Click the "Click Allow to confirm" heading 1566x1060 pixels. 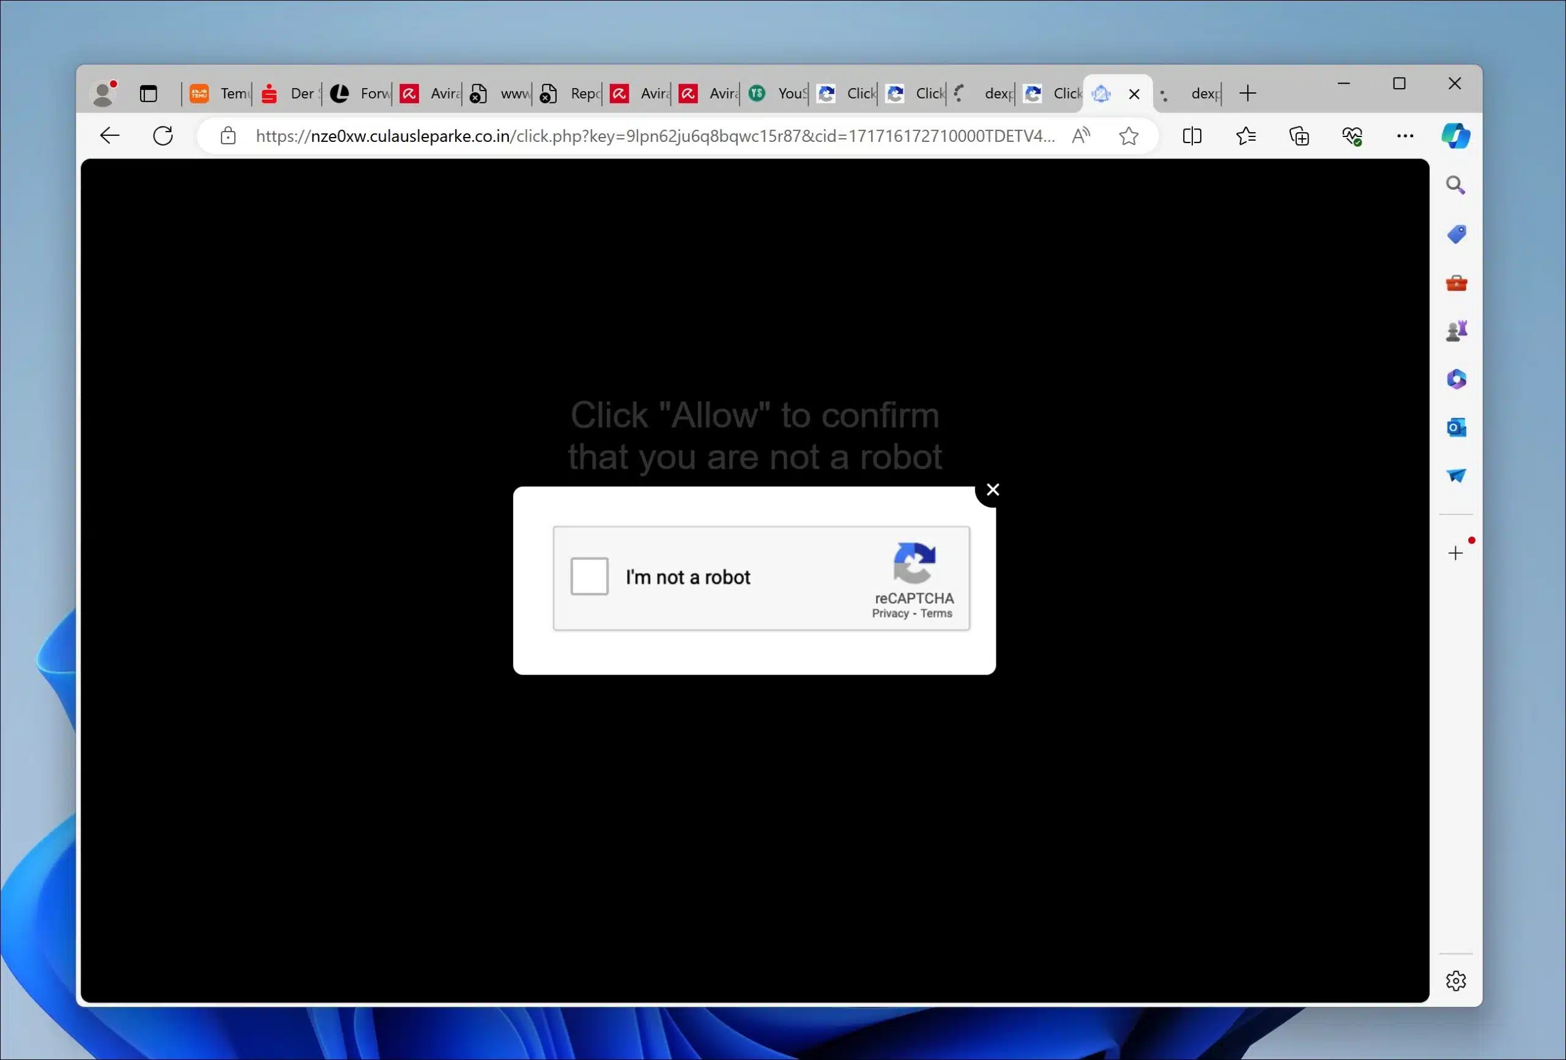click(755, 435)
